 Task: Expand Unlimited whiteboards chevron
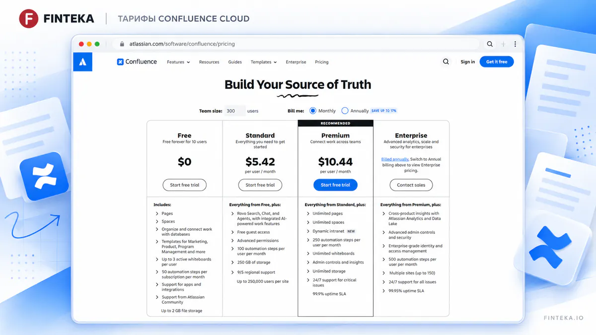point(308,254)
